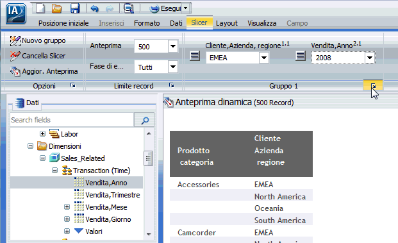Click the field tree scrollbar thumb
398x243 pixels.
point(149,158)
